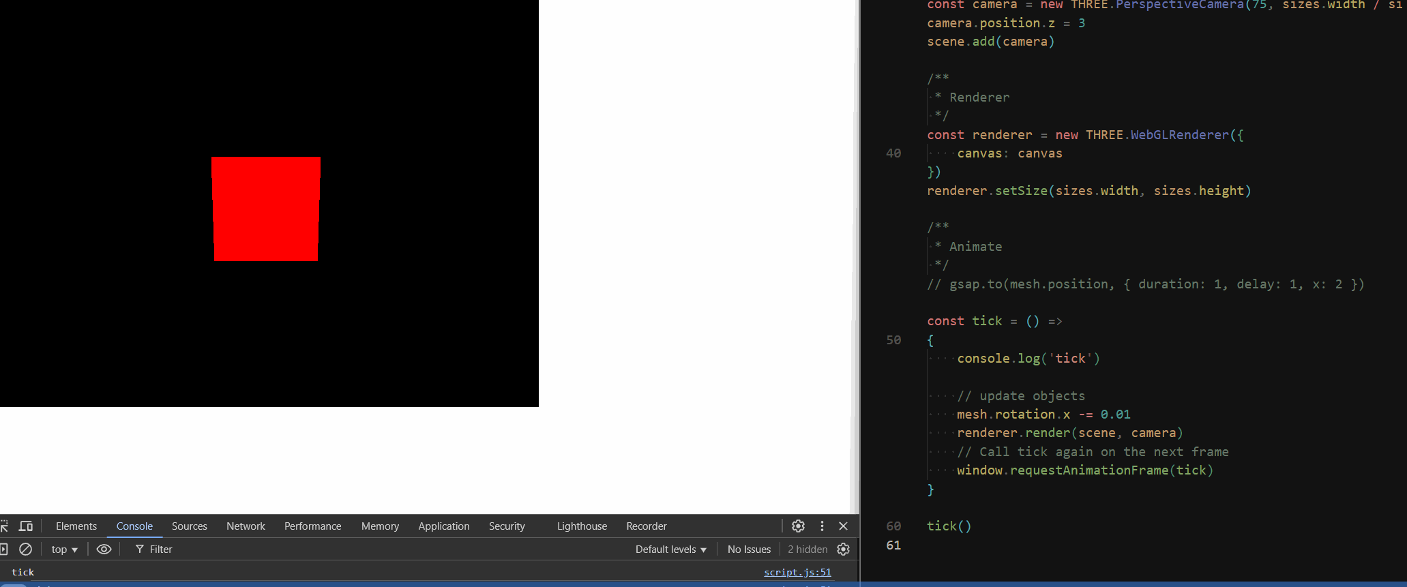
Task: Click the commented gsap.to line
Action: coord(1146,284)
